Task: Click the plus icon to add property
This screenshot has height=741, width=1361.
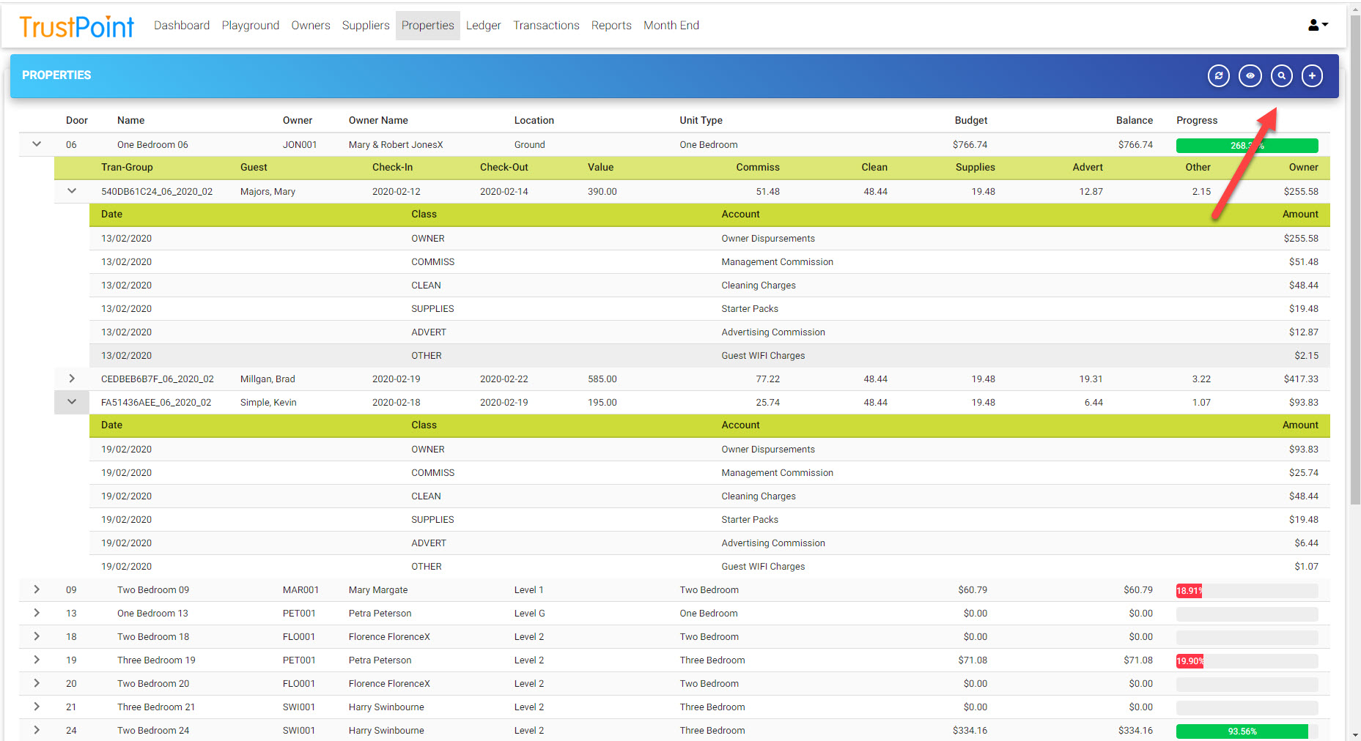Action: click(x=1313, y=75)
